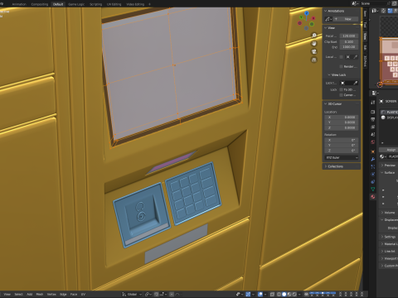Switch to the Compositing workspace tab
The height and width of the screenshot is (298, 398).
click(x=40, y=4)
